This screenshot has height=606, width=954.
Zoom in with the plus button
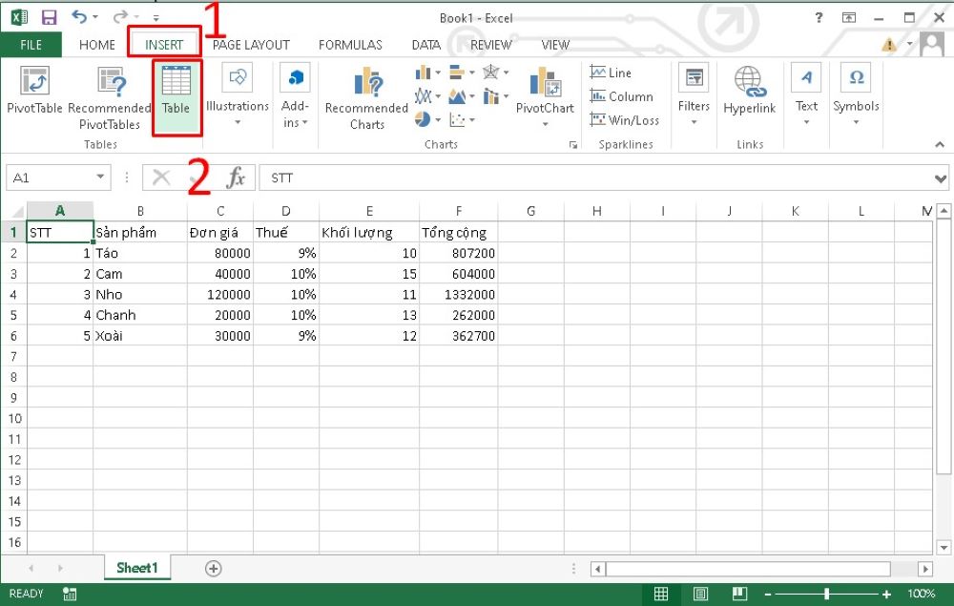point(886,594)
